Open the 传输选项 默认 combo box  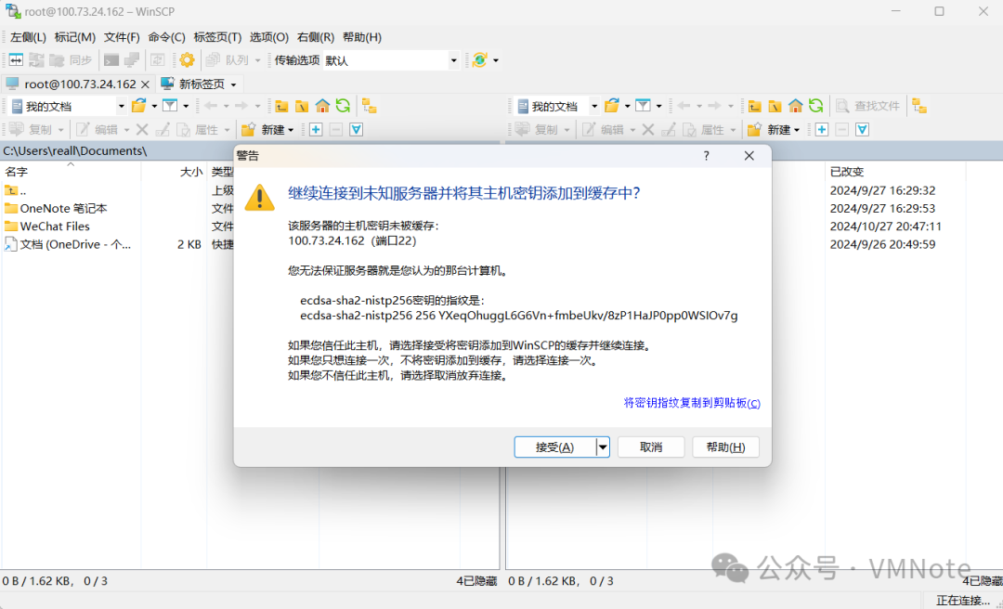(x=392, y=60)
